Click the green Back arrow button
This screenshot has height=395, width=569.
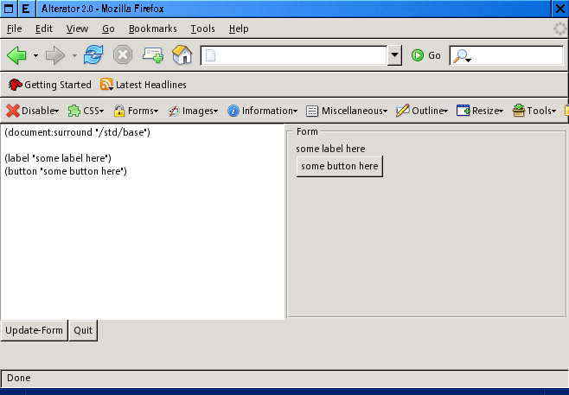click(x=16, y=55)
